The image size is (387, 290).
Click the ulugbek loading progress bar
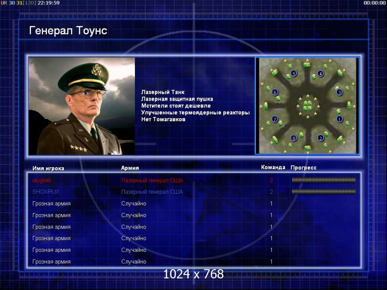[324, 180]
